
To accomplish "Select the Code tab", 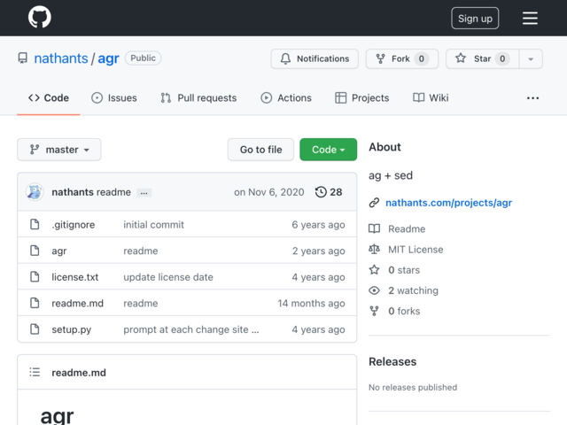I will [49, 98].
